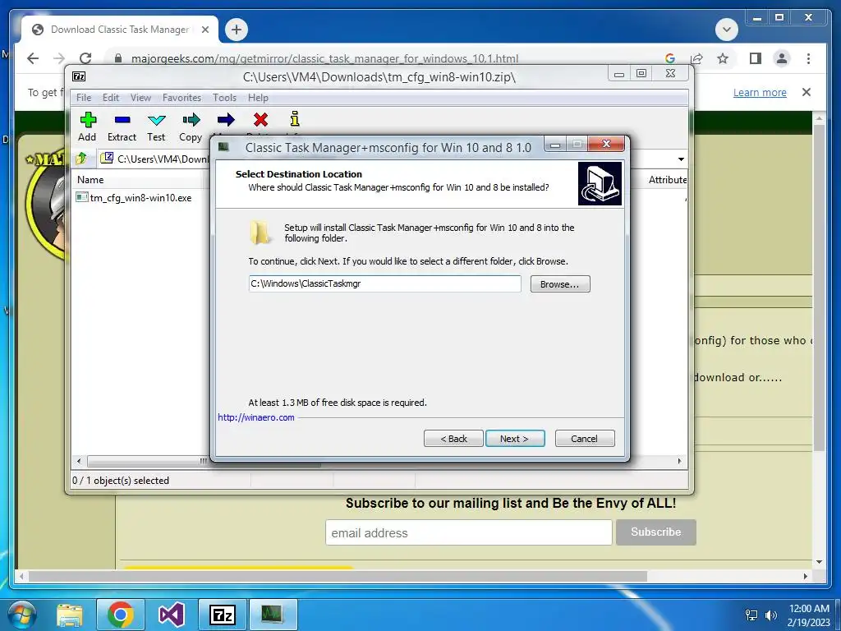The image size is (841, 631).
Task: Open the winaero.com link in installer
Action: click(x=256, y=417)
